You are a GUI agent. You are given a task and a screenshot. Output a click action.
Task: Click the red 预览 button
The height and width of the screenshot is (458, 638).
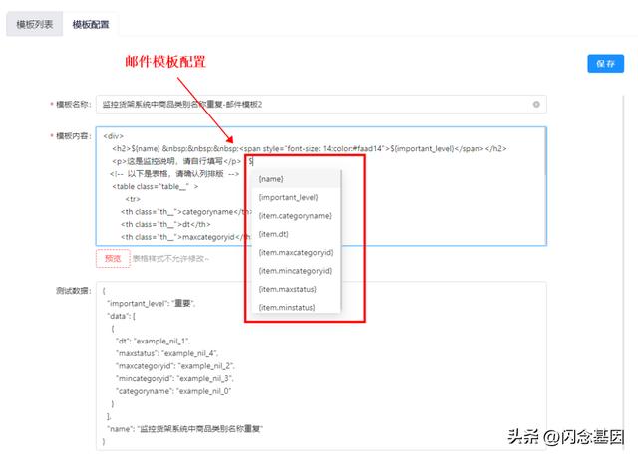coord(113,259)
